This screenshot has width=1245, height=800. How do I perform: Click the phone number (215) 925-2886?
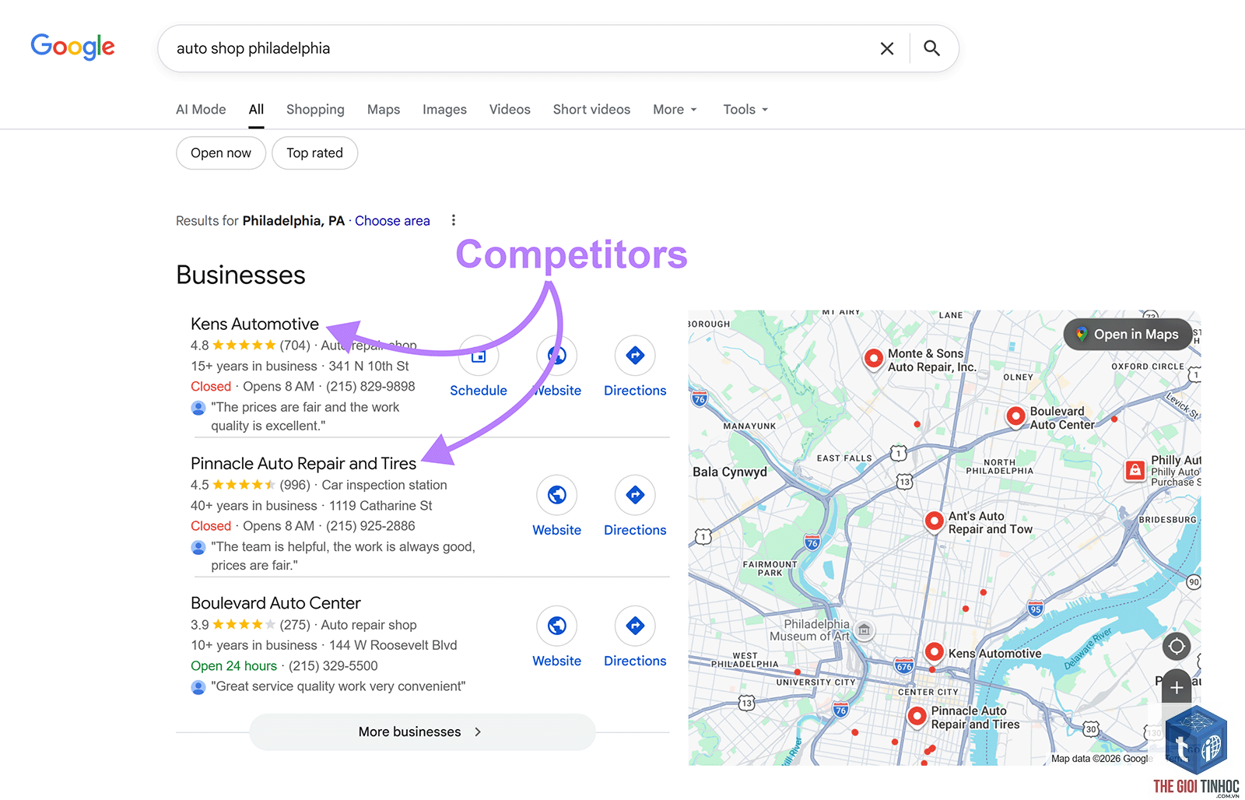tap(370, 526)
